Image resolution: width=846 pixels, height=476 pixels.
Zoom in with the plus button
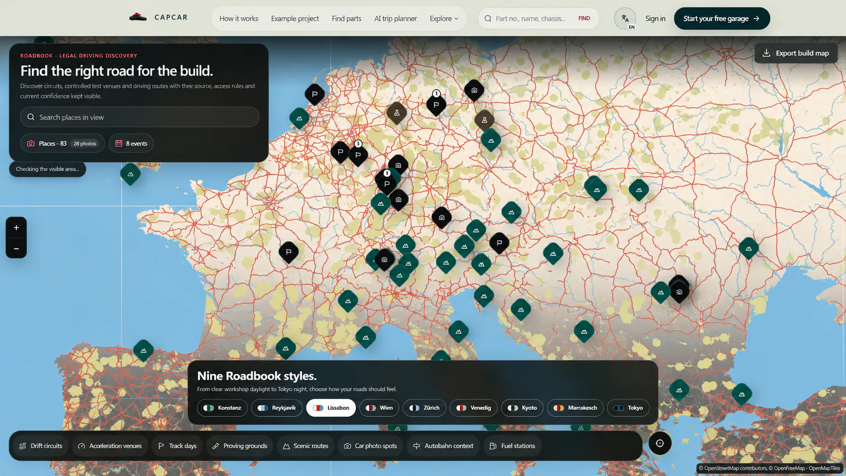pos(16,228)
